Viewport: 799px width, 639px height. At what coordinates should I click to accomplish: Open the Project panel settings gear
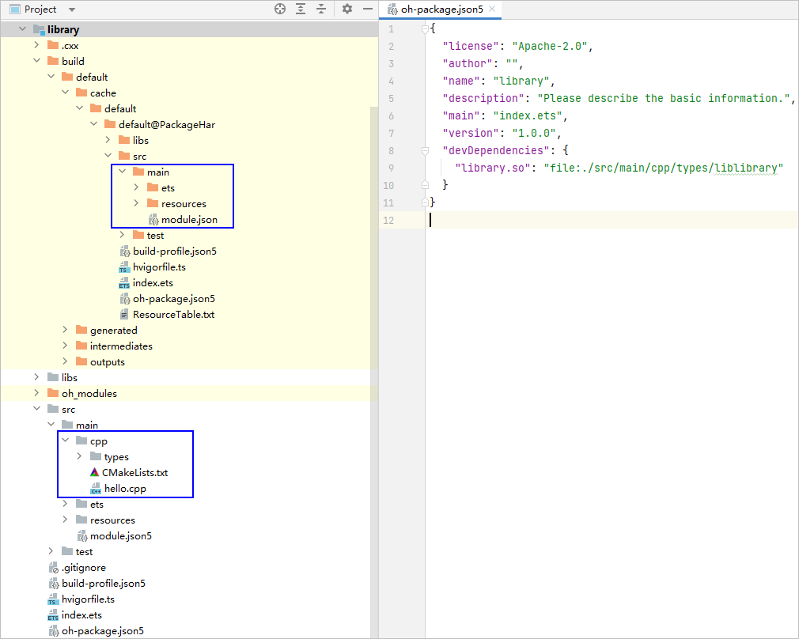point(346,9)
